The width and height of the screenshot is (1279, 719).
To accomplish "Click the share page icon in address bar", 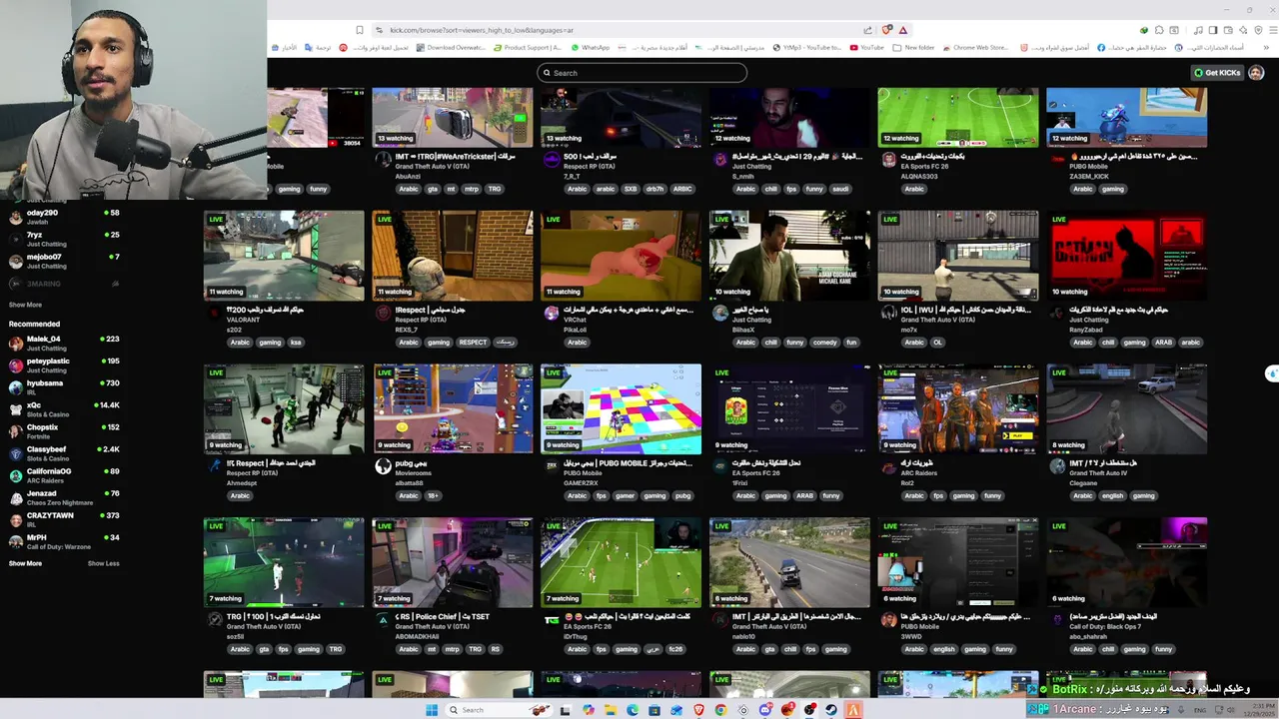I will (868, 30).
